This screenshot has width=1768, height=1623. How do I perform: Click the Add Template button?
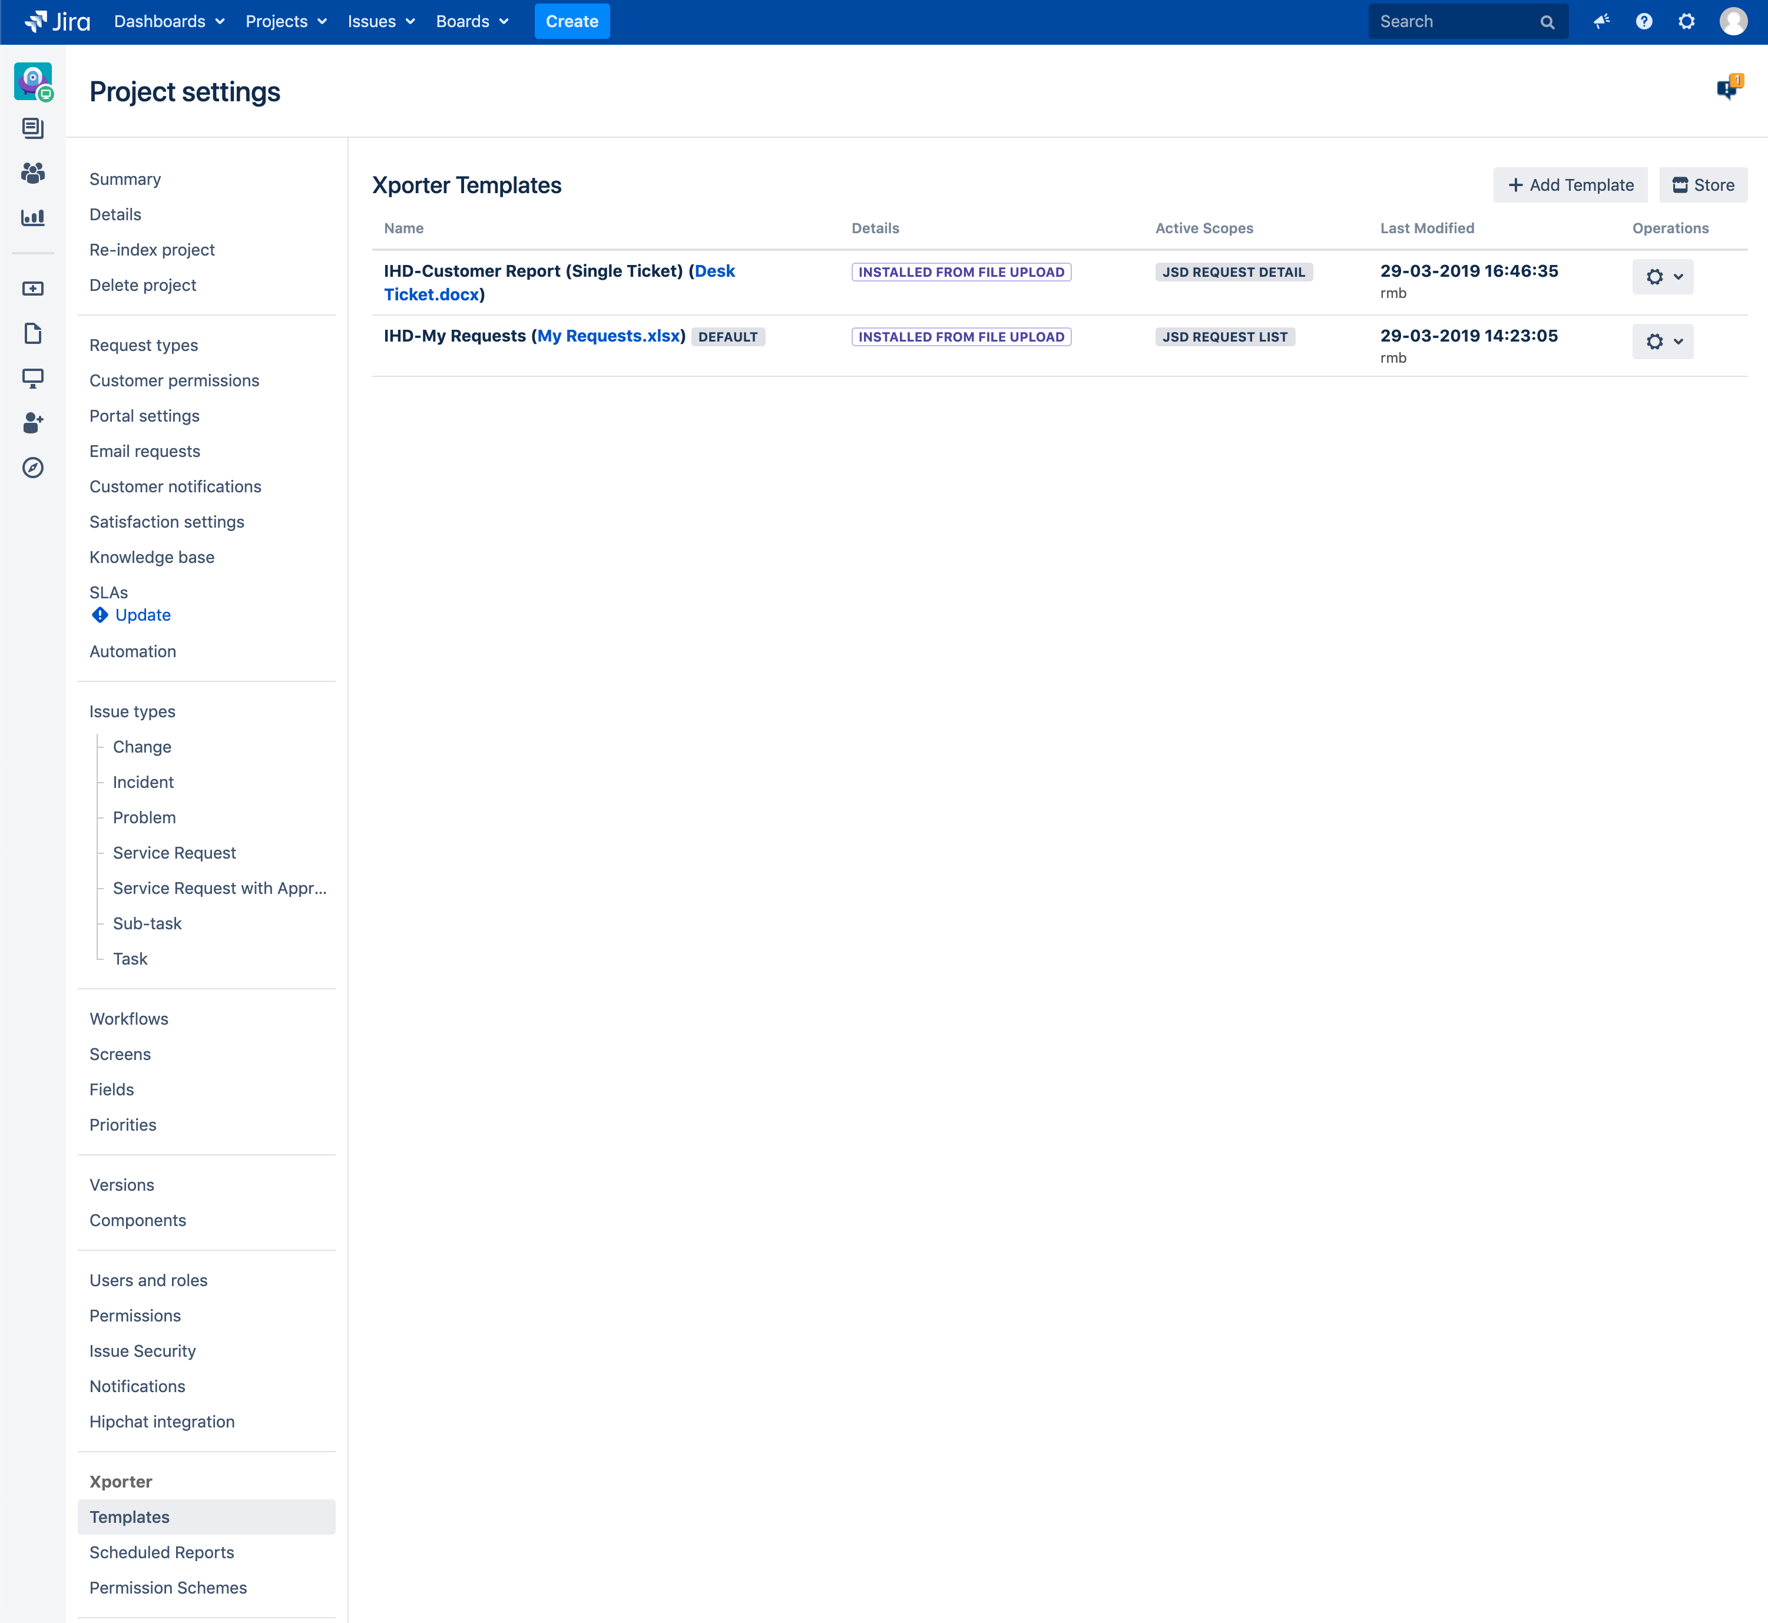tap(1570, 184)
